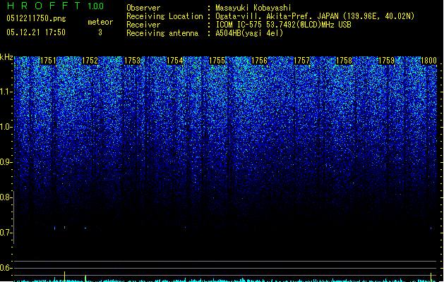The width and height of the screenshot is (444, 282).
Task: Click the tallest yellow meteor spike near 1751
Action: pos(64,276)
